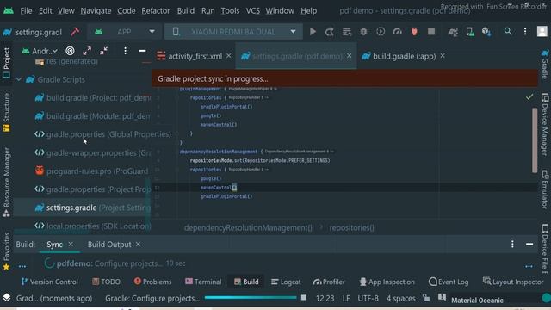Viewport: 551px width, 310px height.
Task: Switch to activity_first.xml editor tab
Action: [195, 56]
